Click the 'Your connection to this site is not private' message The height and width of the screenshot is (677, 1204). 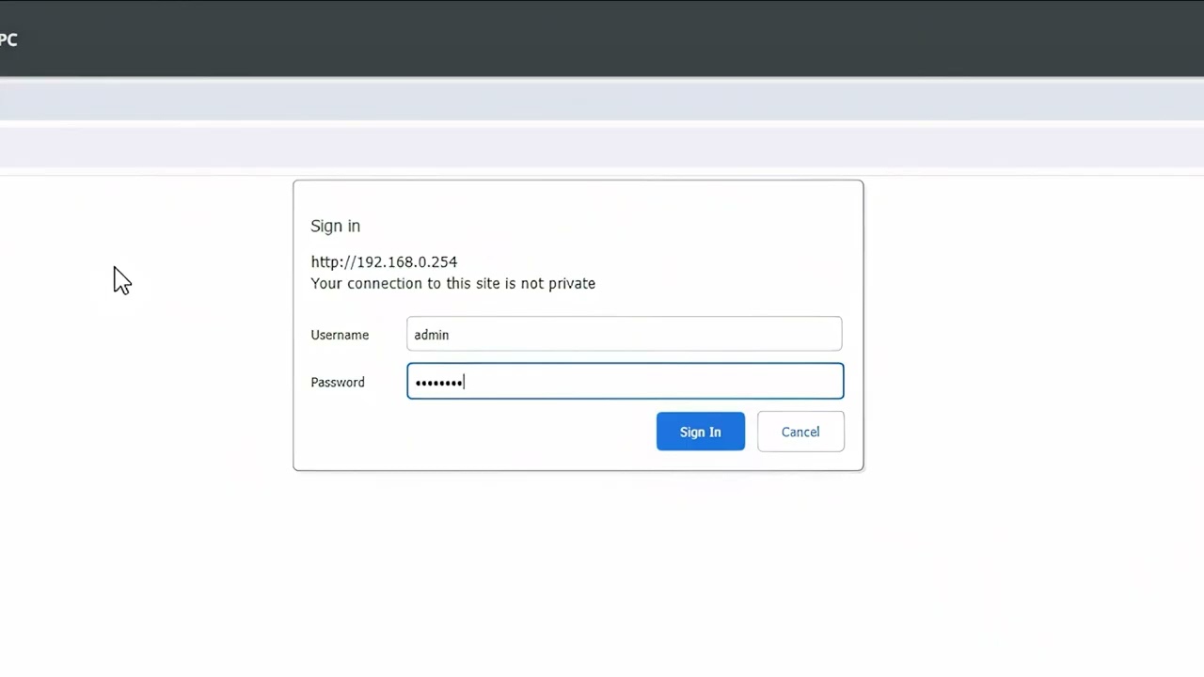(452, 283)
